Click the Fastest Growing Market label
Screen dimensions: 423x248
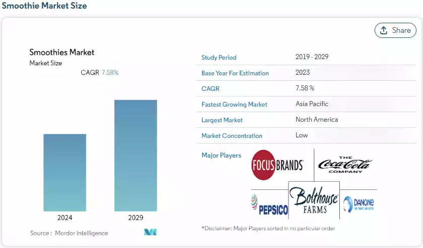tap(234, 105)
